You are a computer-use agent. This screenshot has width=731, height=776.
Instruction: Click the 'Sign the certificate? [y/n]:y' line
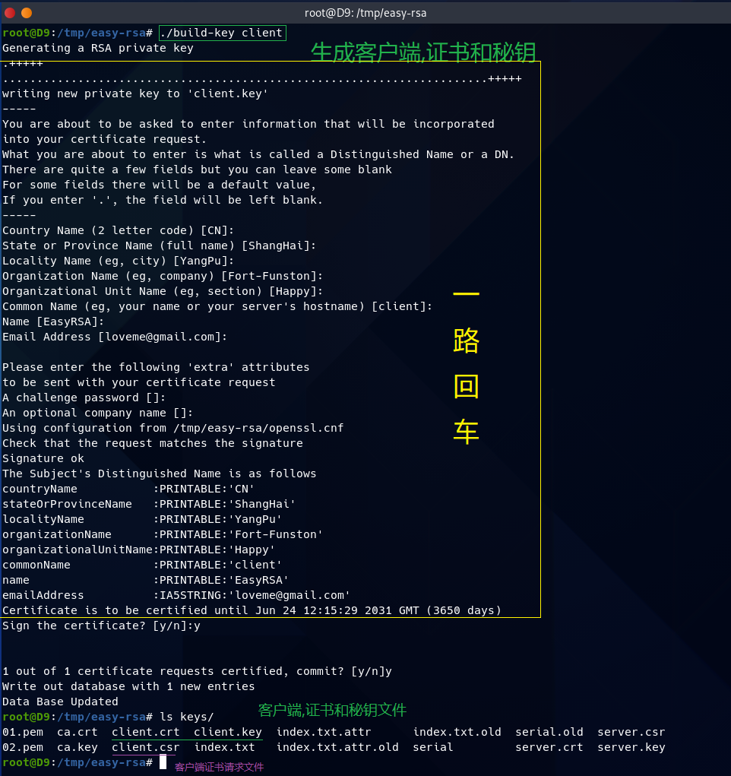click(101, 626)
